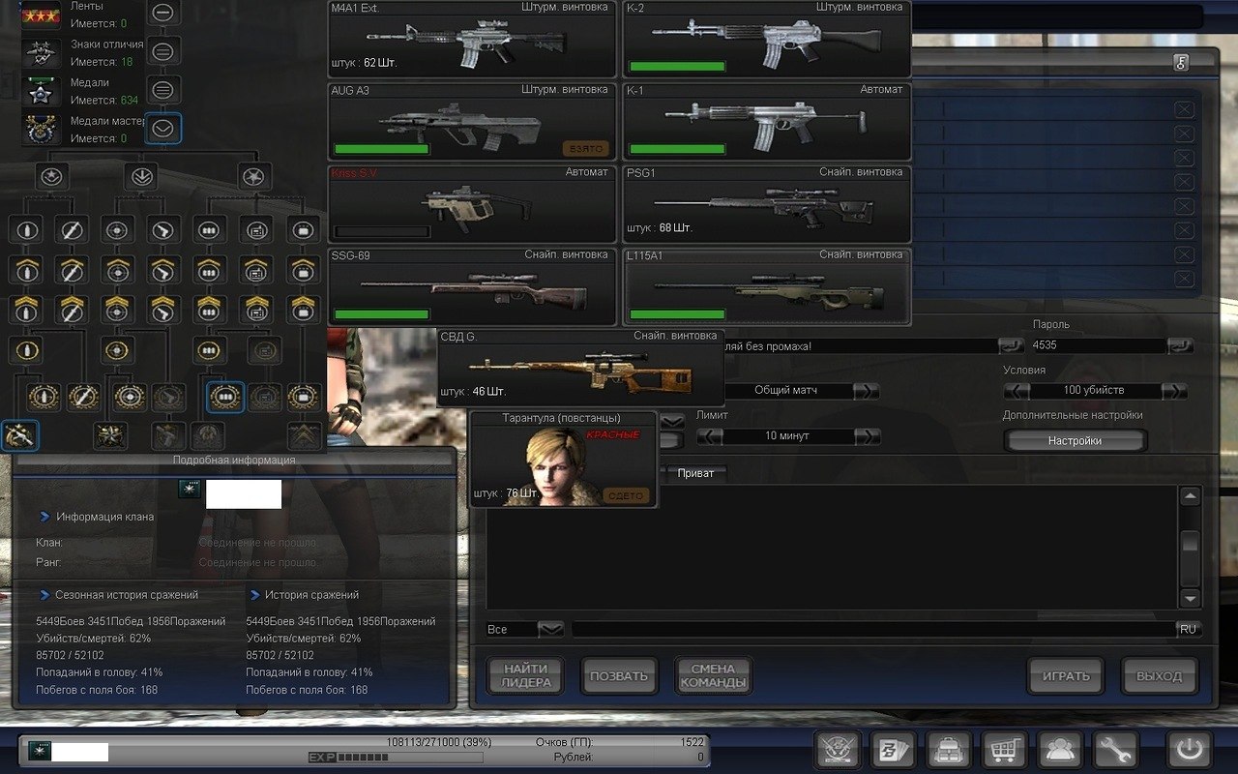The width and height of the screenshot is (1238, 774).
Task: Select the solid star badge branch icon
Action: pyautogui.click(x=256, y=176)
